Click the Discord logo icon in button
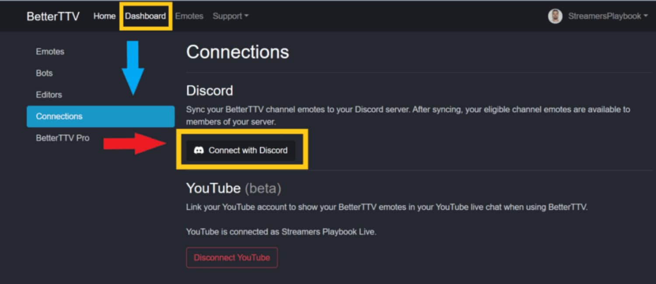The image size is (656, 284). coord(199,150)
